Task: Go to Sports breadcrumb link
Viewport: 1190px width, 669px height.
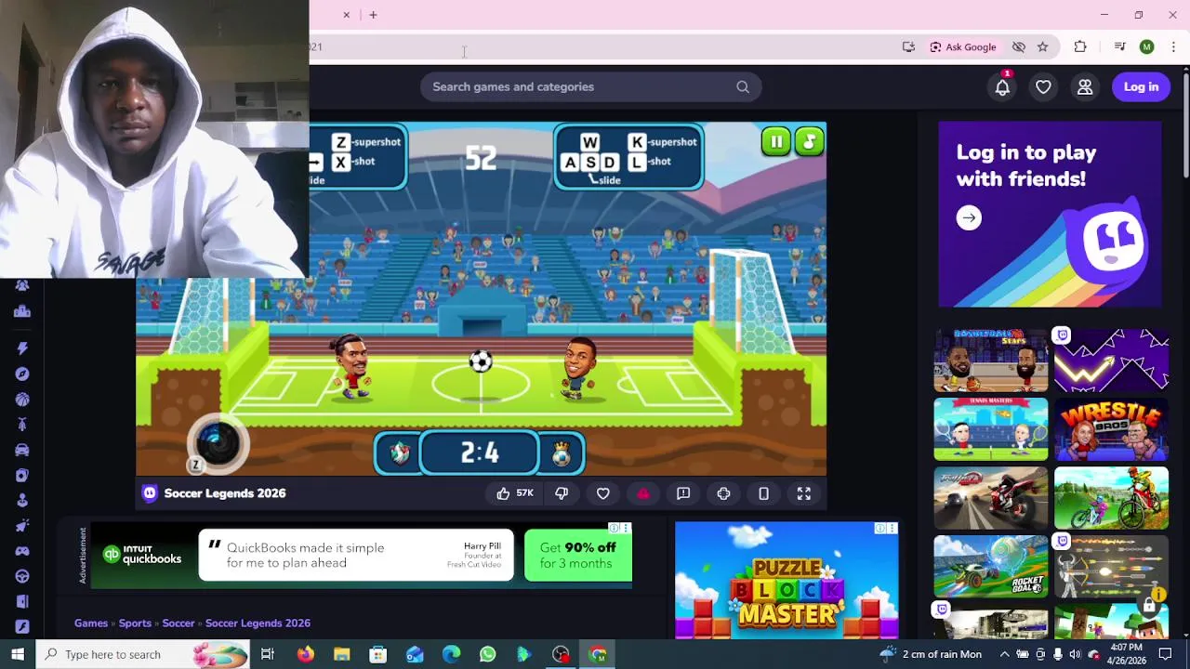Action: click(135, 623)
